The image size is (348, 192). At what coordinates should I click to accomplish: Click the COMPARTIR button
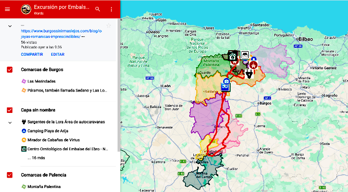pyautogui.click(x=32, y=54)
